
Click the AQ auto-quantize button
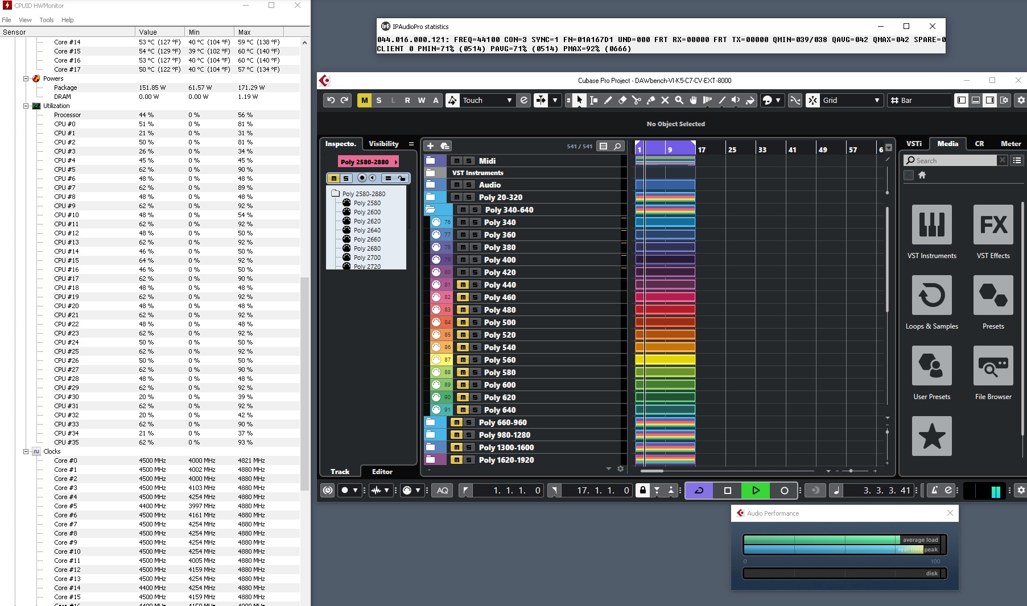(443, 490)
